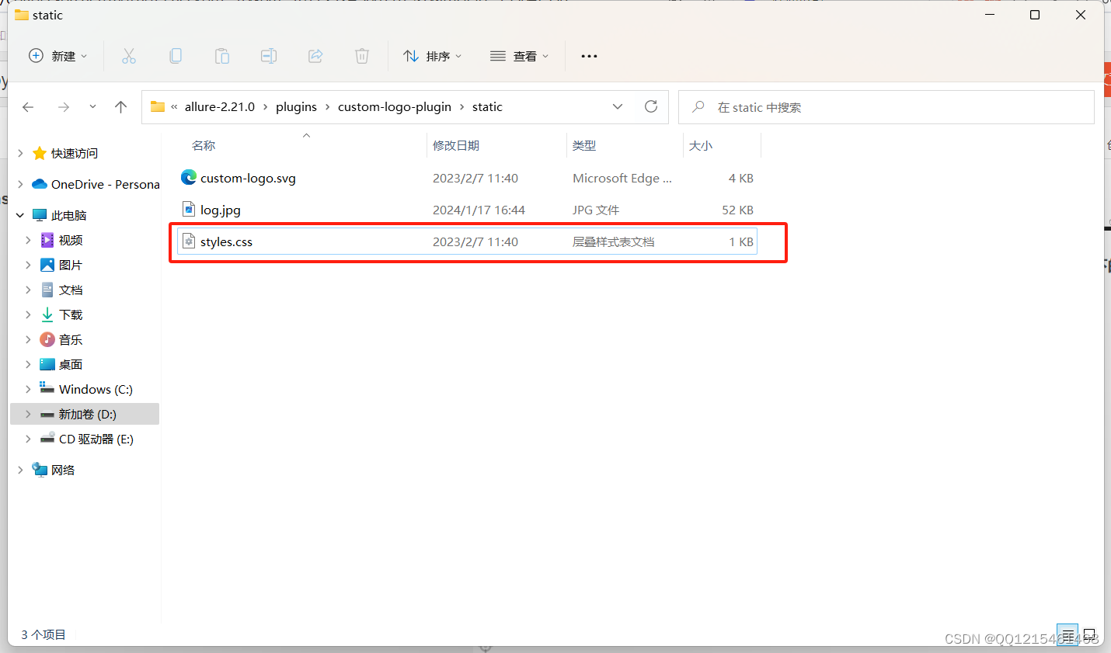The image size is (1111, 653).
Task: Sort by Size (大小) column header
Action: pyautogui.click(x=701, y=146)
